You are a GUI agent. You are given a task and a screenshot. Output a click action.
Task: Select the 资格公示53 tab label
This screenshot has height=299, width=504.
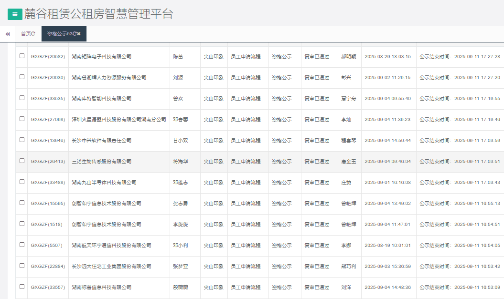59,34
